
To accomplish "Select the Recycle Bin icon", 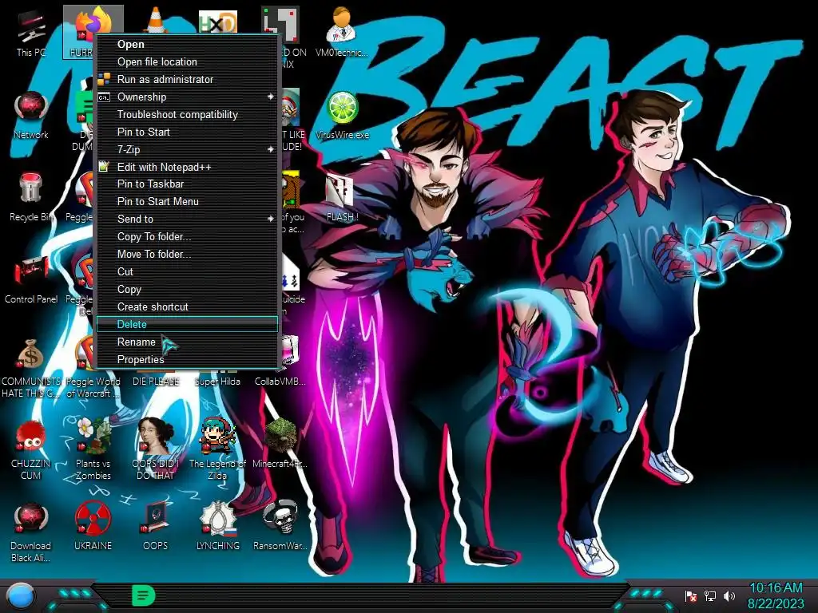I will point(31,197).
